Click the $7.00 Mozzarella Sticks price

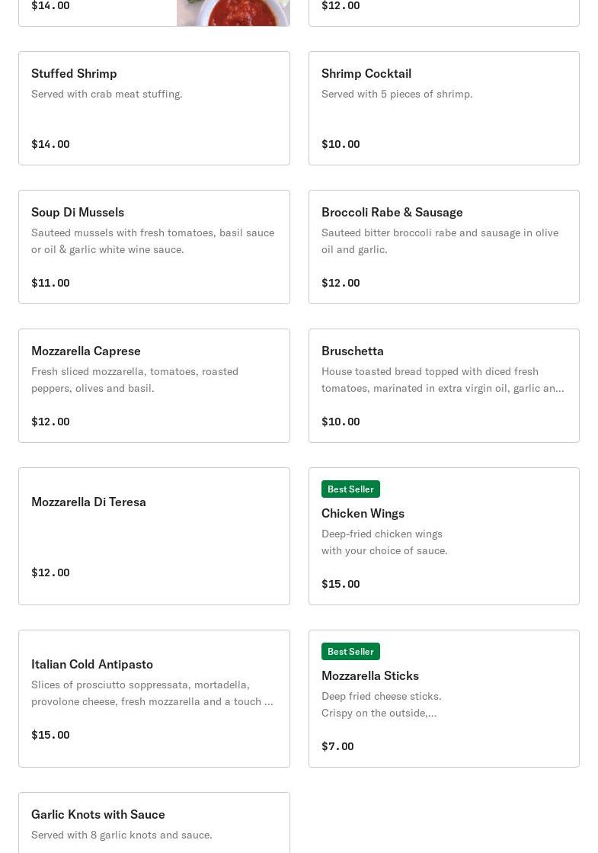[x=337, y=746]
